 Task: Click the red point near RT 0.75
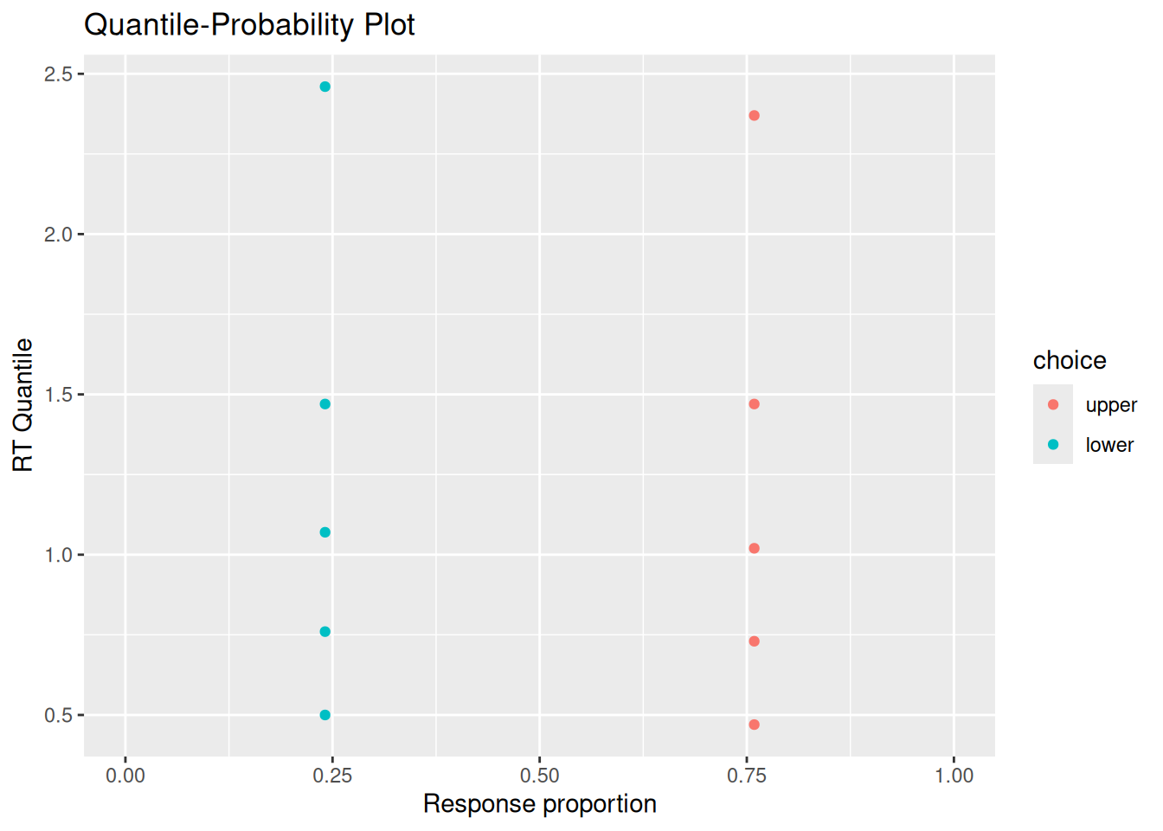tap(755, 641)
